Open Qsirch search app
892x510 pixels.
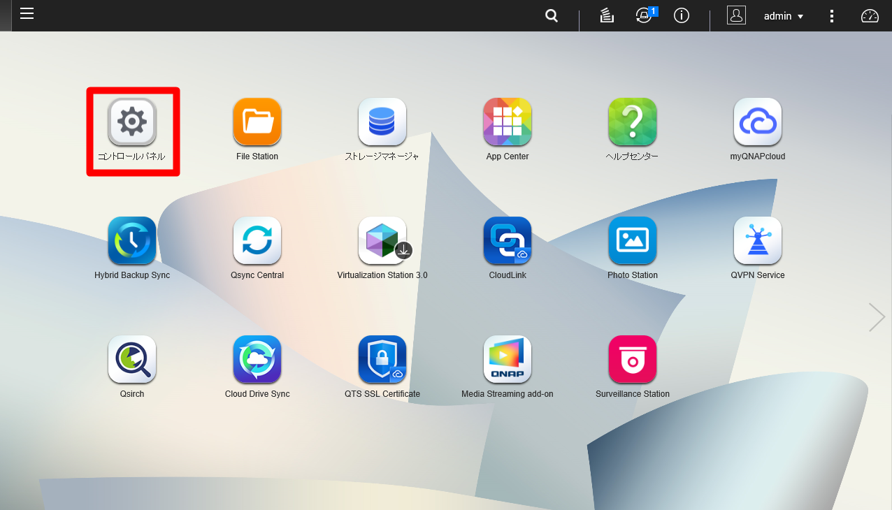click(132, 359)
